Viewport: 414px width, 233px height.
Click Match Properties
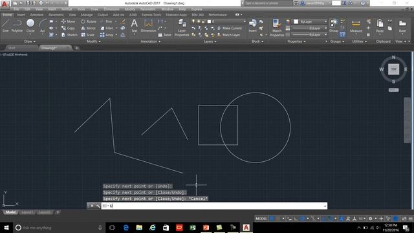[277, 27]
